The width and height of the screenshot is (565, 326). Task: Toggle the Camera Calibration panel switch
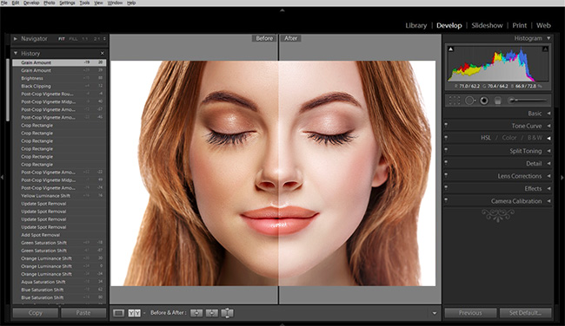(446, 200)
